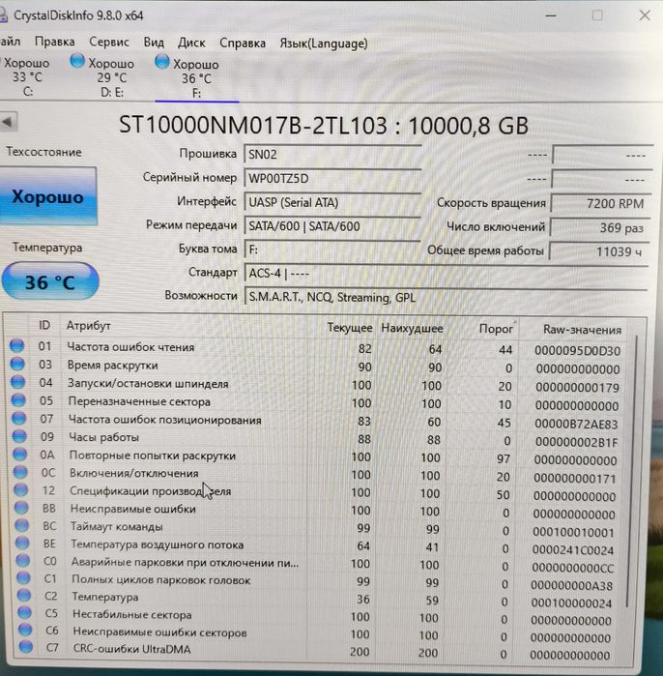Click the total working time 11039 ч
This screenshot has width=663, height=676.
pyautogui.click(x=599, y=251)
